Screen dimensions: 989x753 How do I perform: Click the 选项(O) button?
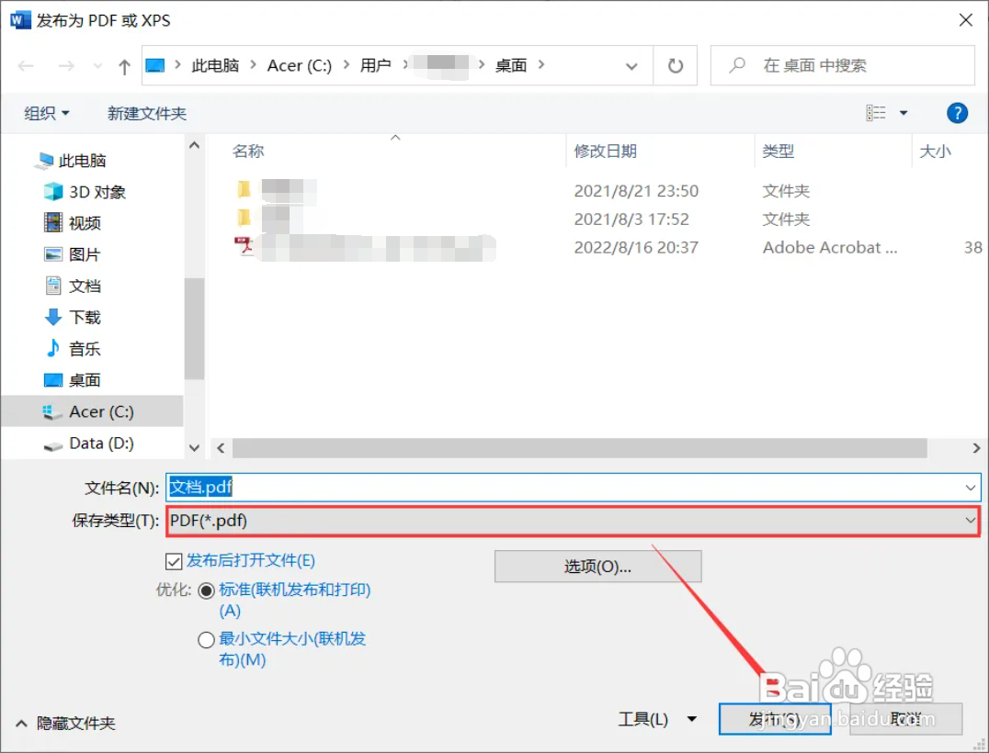[597, 566]
